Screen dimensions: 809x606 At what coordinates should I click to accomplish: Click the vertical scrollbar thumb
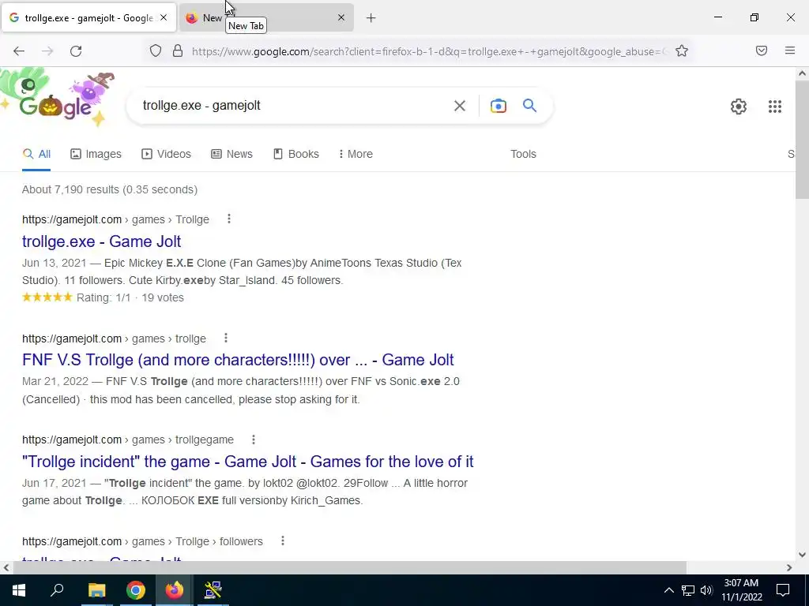[802, 139]
